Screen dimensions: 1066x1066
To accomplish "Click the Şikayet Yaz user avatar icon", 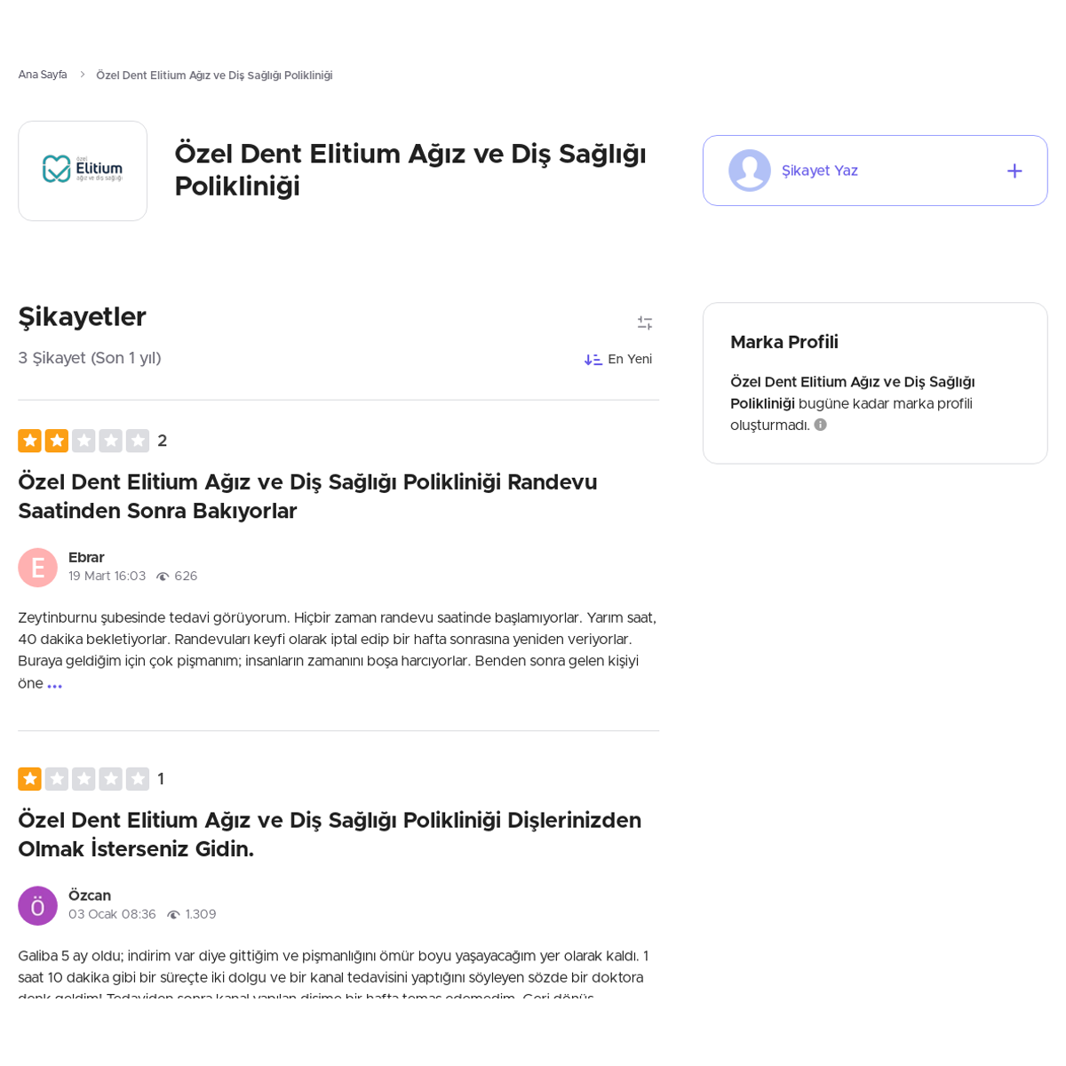I will (x=750, y=171).
